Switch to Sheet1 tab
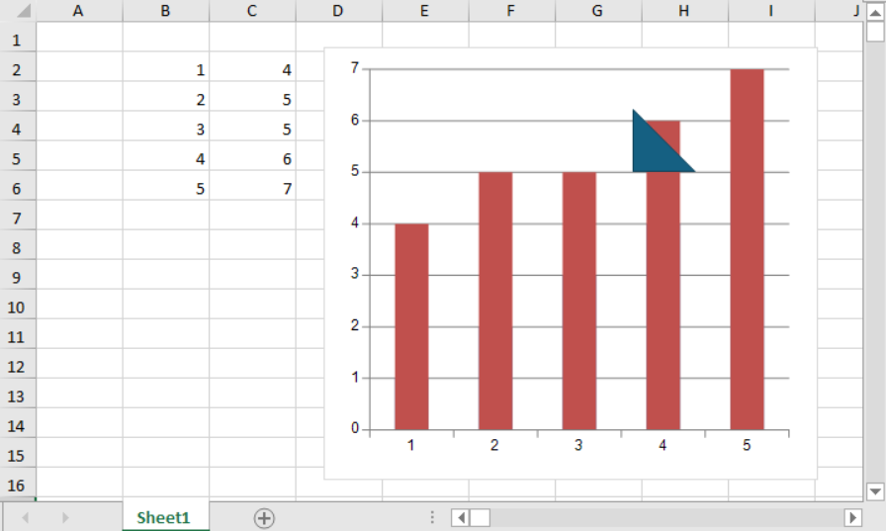Screen dimensions: 886x531 [x=163, y=517]
